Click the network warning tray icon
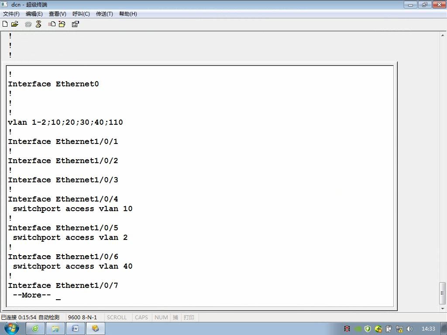447x335 pixels. click(x=399, y=329)
